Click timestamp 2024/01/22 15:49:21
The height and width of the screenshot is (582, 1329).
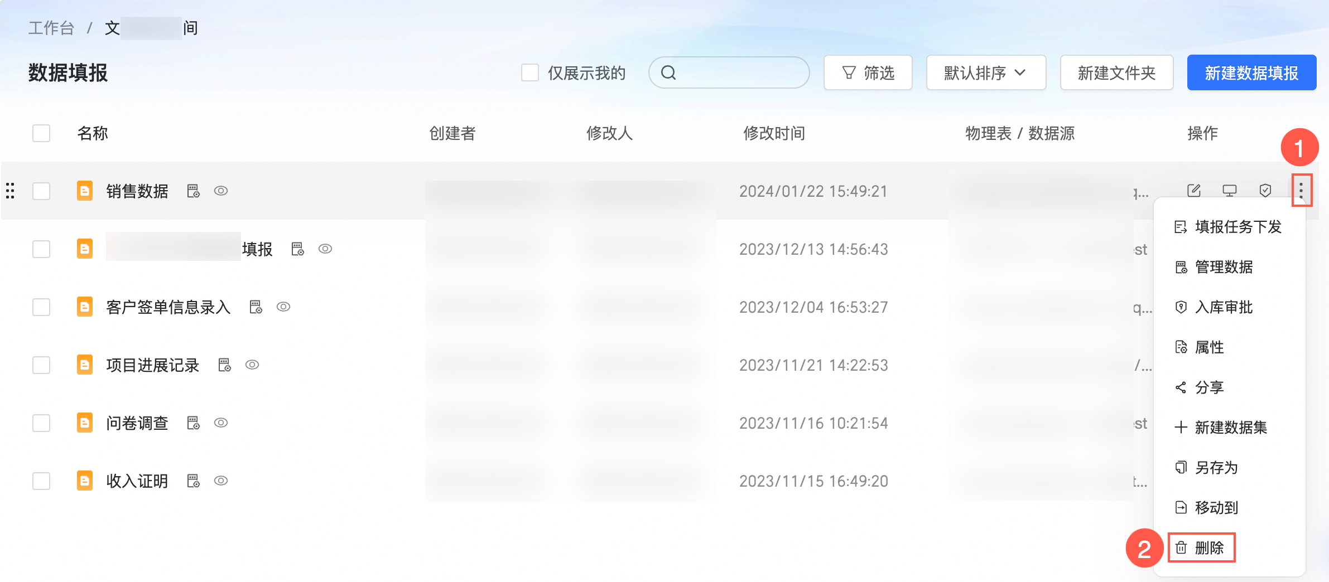pyautogui.click(x=813, y=191)
